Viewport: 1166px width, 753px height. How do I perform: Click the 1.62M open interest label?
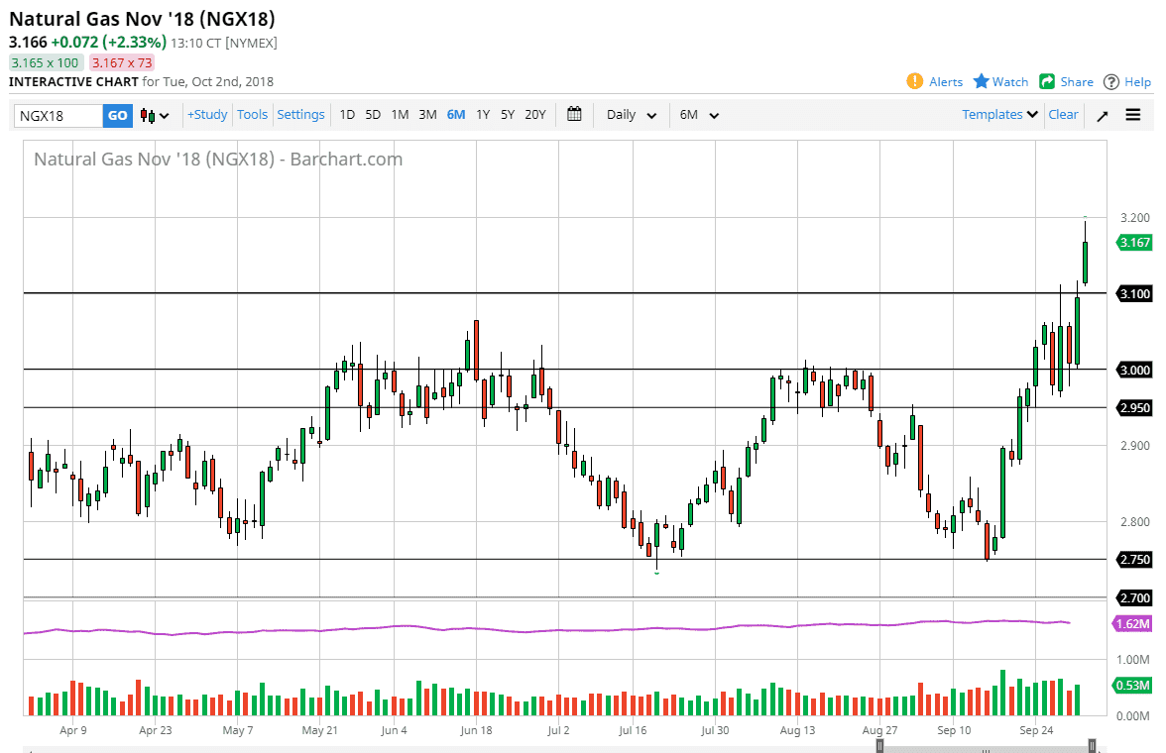coord(1132,623)
